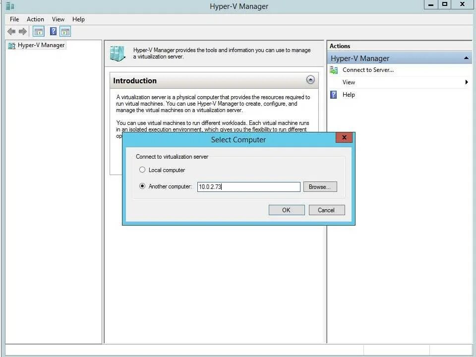This screenshot has width=476, height=357.
Task: Click the Actions pane header text
Action: [340, 46]
